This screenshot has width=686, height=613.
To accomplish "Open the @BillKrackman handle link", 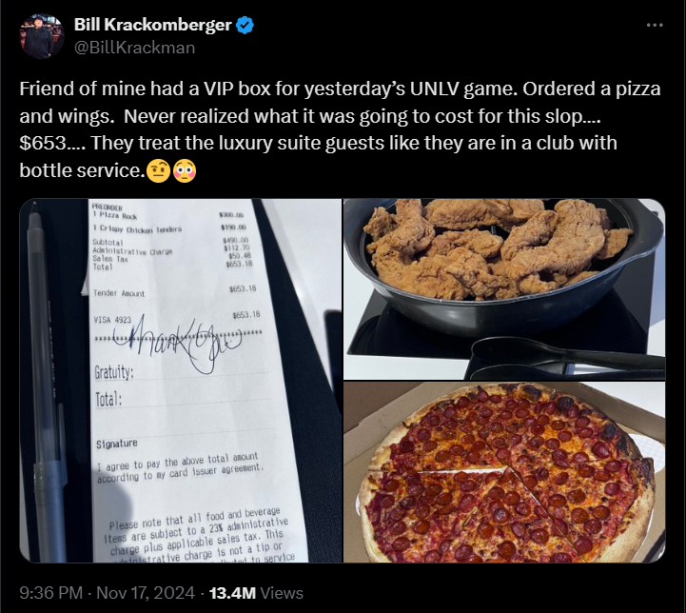I will point(134,48).
